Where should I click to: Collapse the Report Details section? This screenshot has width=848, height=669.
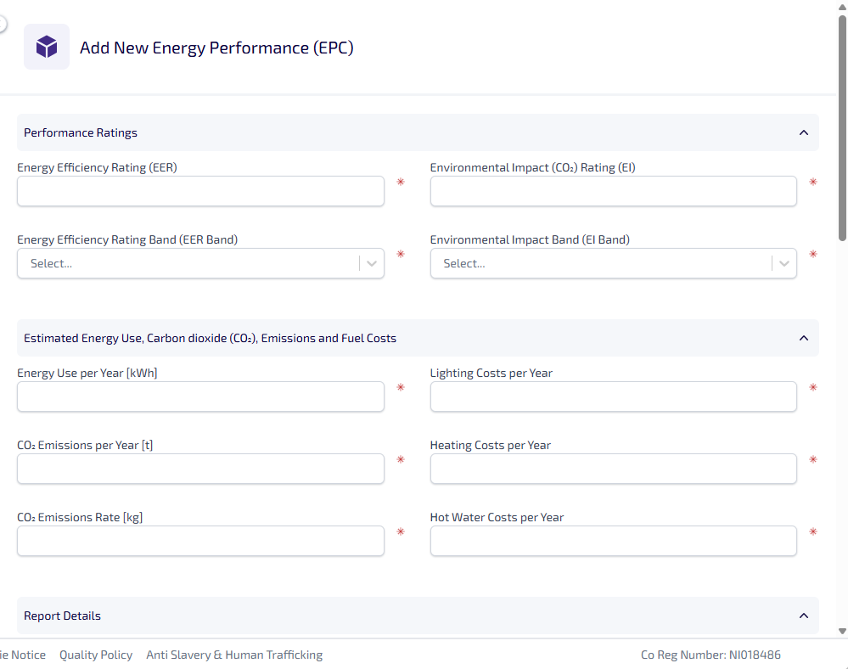pos(803,616)
